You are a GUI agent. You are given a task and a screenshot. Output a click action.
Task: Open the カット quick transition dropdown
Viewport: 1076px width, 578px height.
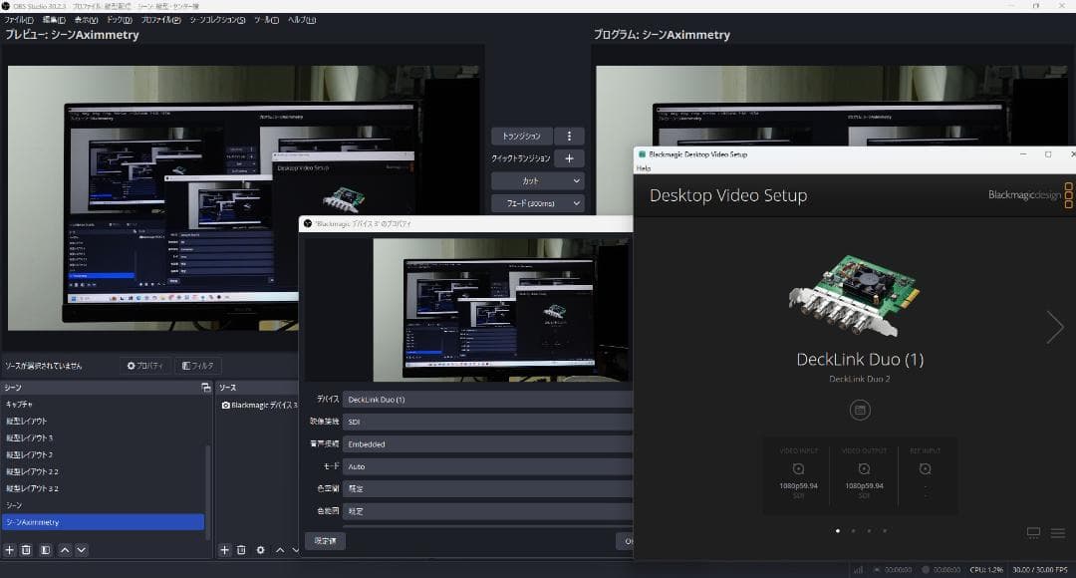click(538, 181)
